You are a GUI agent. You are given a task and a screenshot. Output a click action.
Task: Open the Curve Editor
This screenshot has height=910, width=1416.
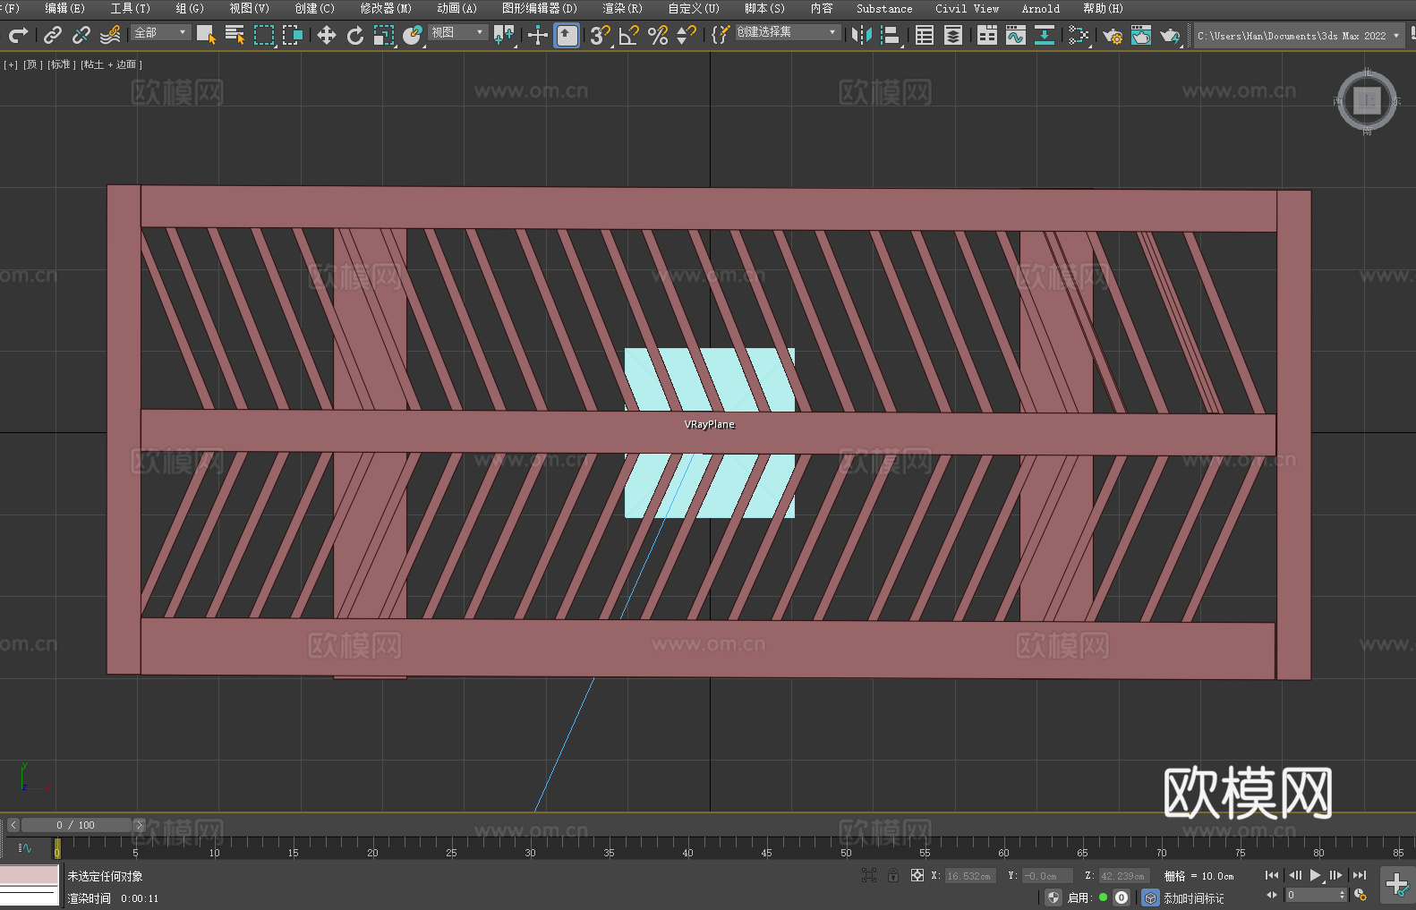click(x=1016, y=35)
